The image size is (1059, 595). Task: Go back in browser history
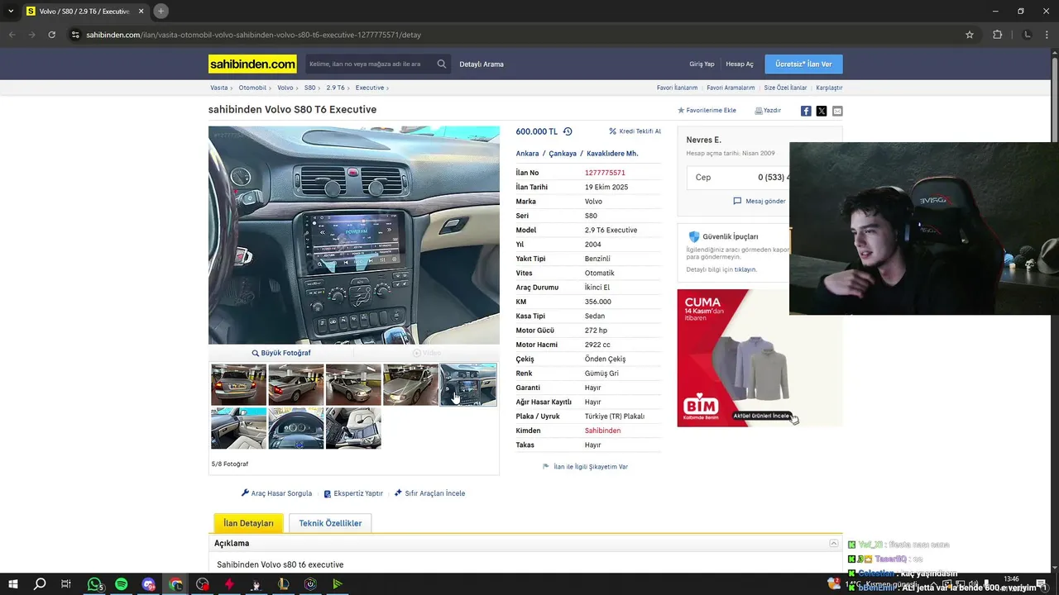12,35
